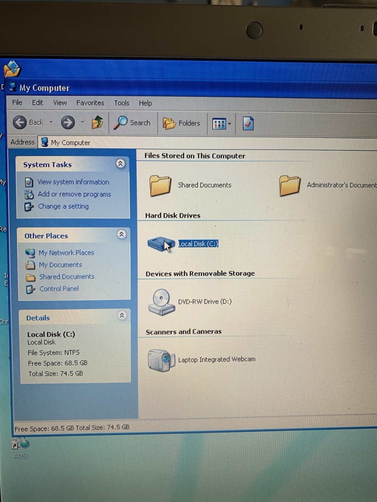Select the Shared Documents folder icon
Screen dimensions: 377x502
(160, 185)
